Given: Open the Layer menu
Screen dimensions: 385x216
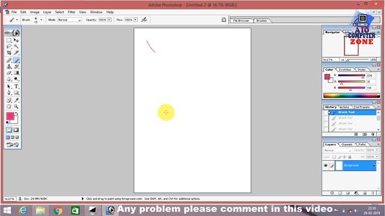Looking at the screenshot, I should (x=47, y=12).
